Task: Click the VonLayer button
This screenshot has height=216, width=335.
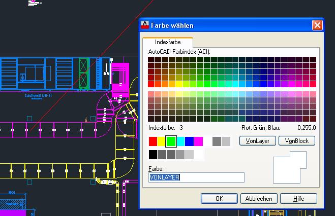Action: (x=258, y=141)
